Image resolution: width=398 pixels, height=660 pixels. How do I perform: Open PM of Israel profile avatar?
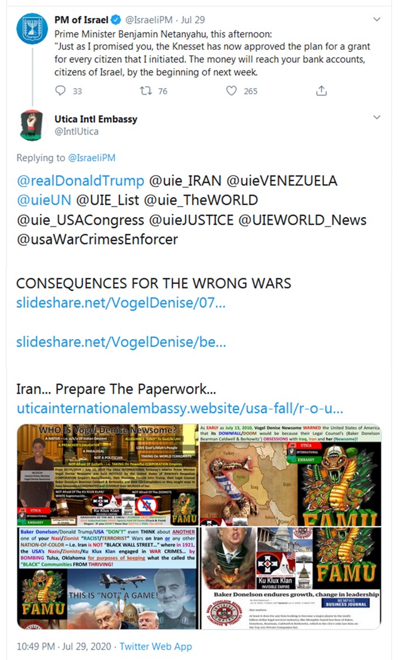pos(32,29)
